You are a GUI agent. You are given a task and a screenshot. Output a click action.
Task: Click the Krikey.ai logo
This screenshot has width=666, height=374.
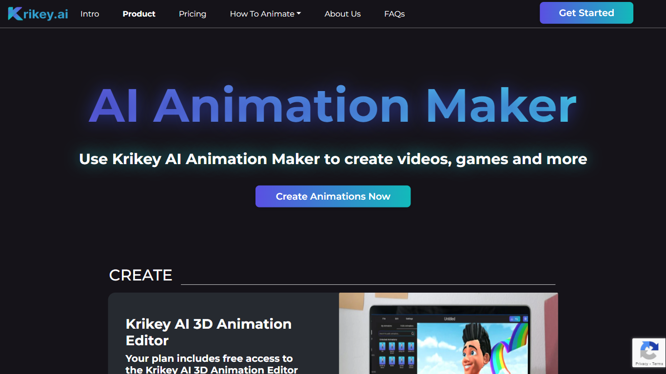pos(38,14)
